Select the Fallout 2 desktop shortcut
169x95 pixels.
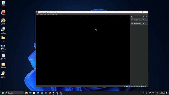(x=3, y=74)
